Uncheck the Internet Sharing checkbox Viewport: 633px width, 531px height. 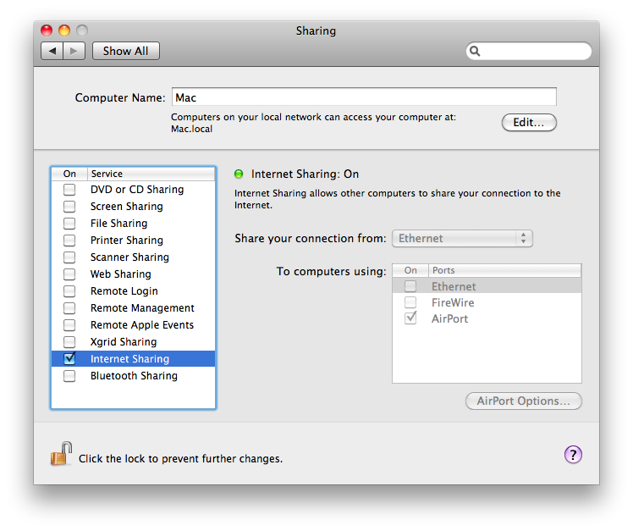click(69, 358)
